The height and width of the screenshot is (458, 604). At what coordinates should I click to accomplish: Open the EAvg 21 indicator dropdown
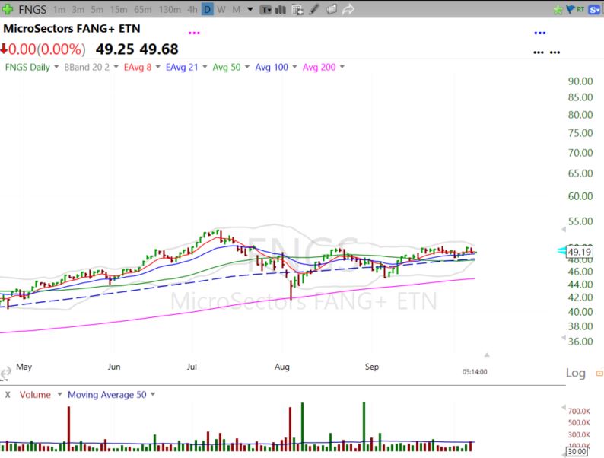pyautogui.click(x=205, y=67)
